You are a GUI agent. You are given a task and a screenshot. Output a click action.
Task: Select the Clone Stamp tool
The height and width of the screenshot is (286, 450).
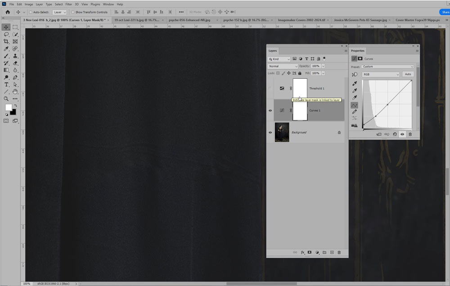point(15,56)
